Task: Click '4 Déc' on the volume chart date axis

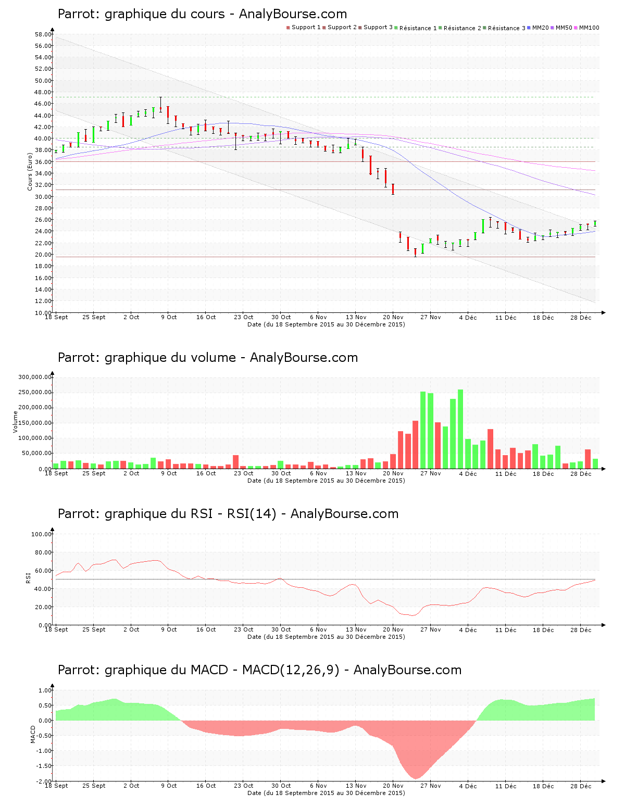Action: point(468,473)
